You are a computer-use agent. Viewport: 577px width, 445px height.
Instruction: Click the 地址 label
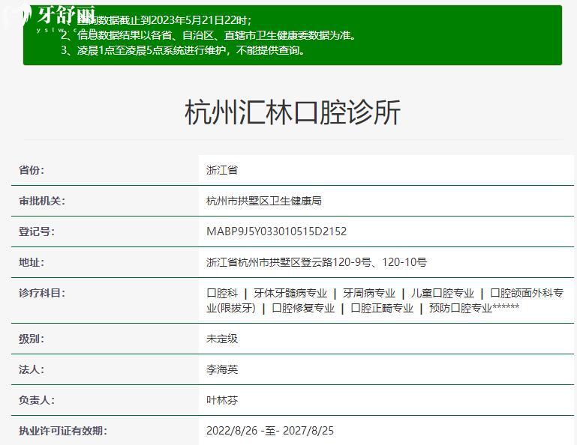pyautogui.click(x=32, y=262)
